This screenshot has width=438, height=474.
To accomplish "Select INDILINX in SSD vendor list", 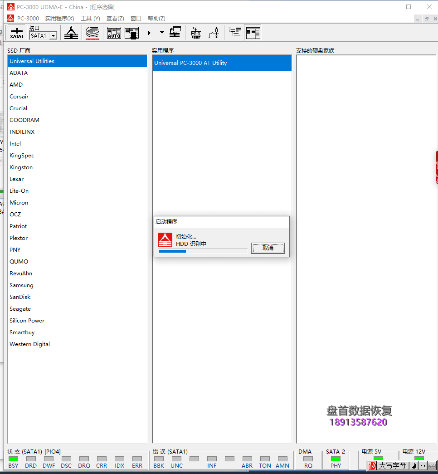I will click(x=78, y=132).
